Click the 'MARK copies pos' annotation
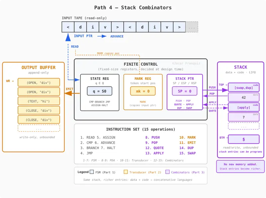Screen dimensions: 266x198 click(x=108, y=53)
